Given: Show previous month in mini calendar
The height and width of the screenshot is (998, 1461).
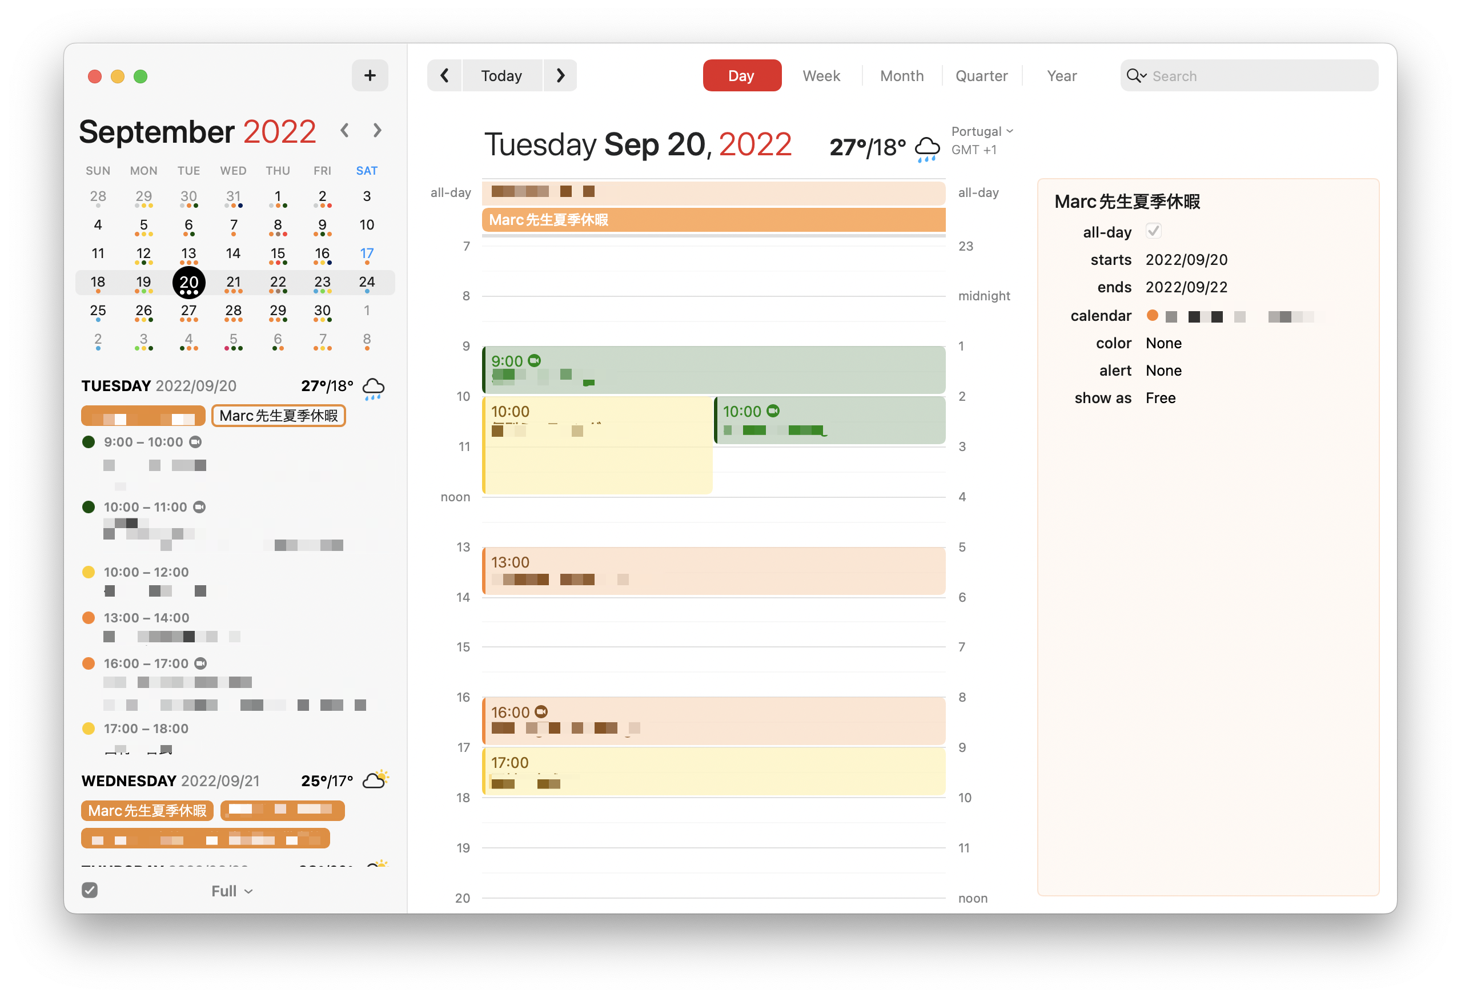Looking at the screenshot, I should 344,130.
